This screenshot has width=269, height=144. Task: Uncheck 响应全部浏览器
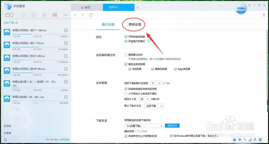coord(126,64)
